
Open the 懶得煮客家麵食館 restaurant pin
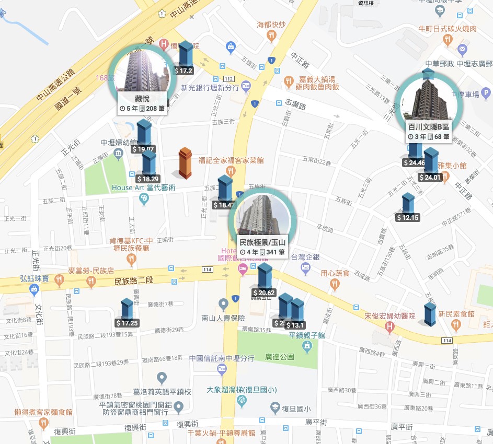(x=43, y=424)
